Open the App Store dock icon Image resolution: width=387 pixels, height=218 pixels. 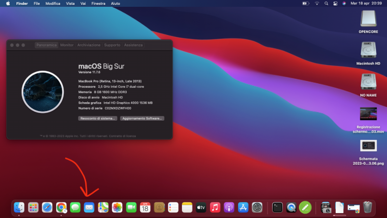point(243,207)
